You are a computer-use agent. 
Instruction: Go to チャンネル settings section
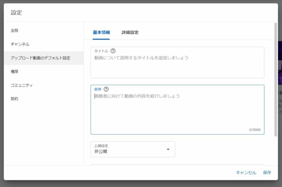coord(20,44)
